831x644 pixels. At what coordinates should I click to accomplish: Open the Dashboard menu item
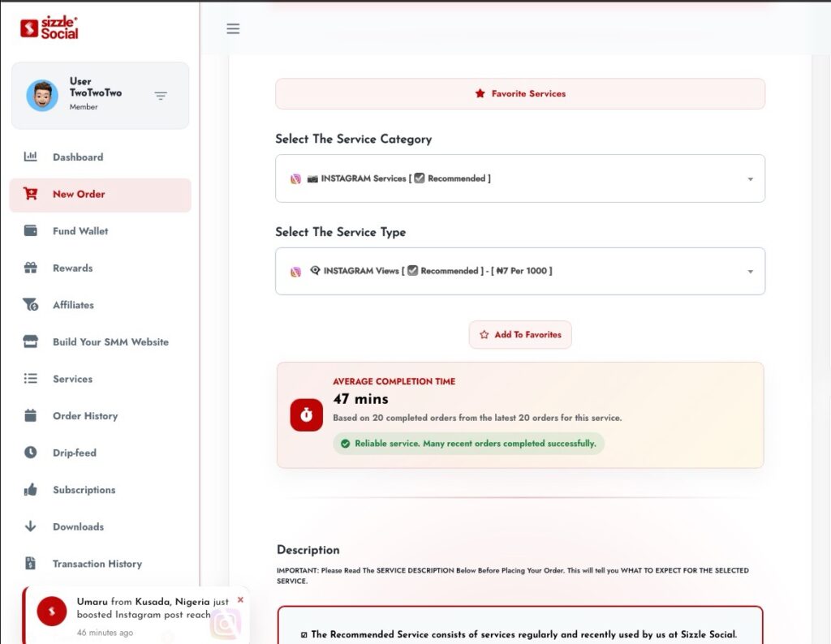[100, 157]
